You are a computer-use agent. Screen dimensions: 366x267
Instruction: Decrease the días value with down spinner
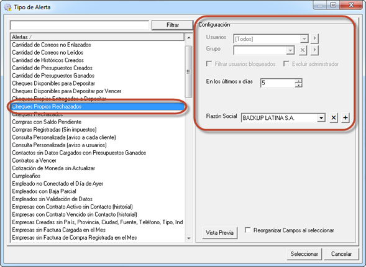(x=298, y=85)
